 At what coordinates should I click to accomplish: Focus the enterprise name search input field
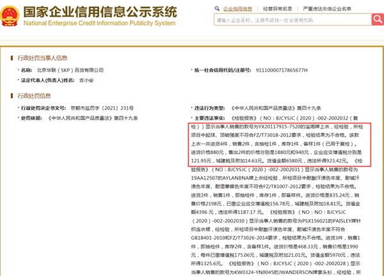click(292, 20)
